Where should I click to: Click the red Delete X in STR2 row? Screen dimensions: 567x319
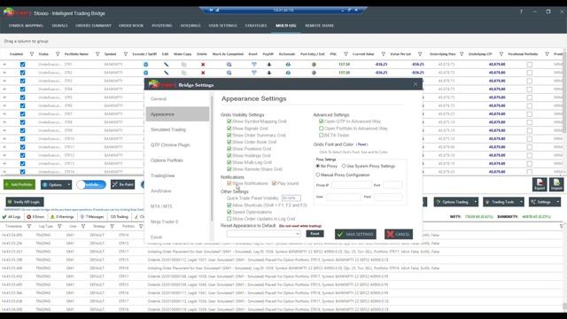click(203, 73)
